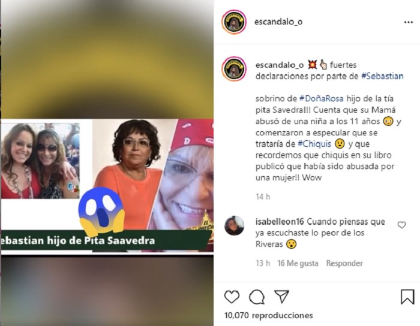Open the escandalo_o avatar beside the caption

234,69
